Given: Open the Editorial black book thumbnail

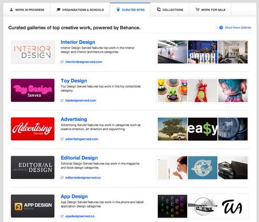Looking at the screenshot, I should pos(233,168).
